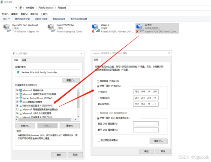This screenshot has width=211, height=162.
Task: Select Npcap Packet Driver (NPCAP) item
Action: 36,98
